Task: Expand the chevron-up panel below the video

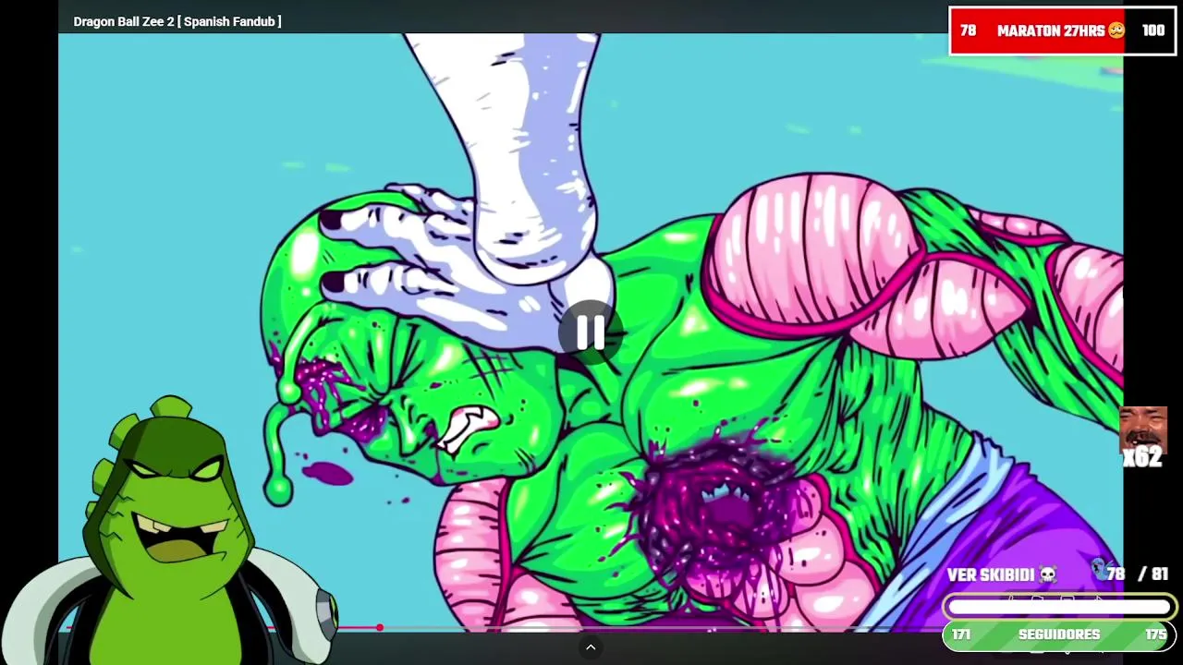Action: click(x=591, y=647)
